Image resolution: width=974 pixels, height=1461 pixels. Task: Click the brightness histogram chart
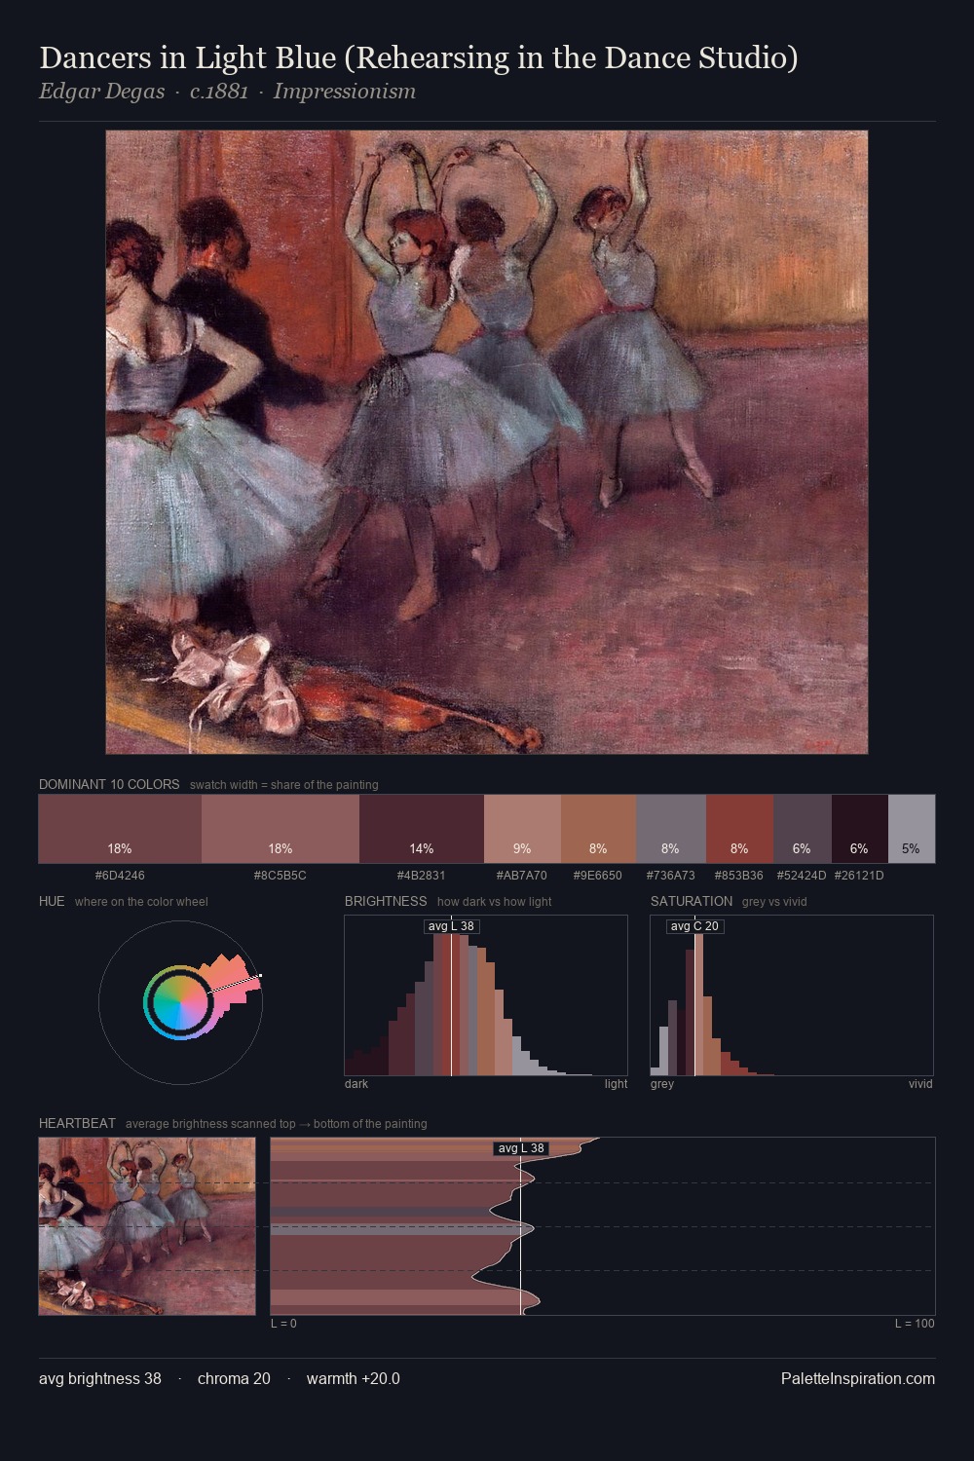[x=486, y=995]
